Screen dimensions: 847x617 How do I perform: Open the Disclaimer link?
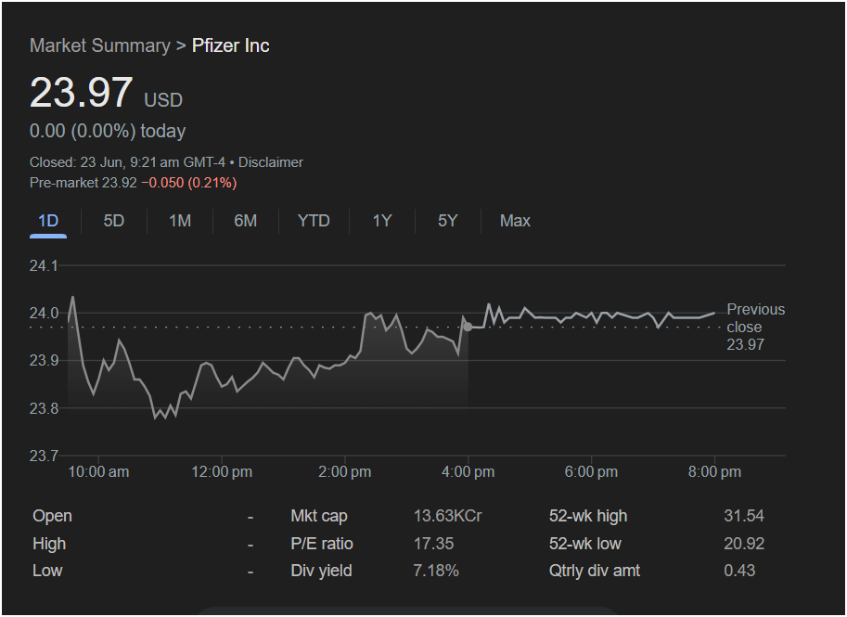click(x=271, y=162)
